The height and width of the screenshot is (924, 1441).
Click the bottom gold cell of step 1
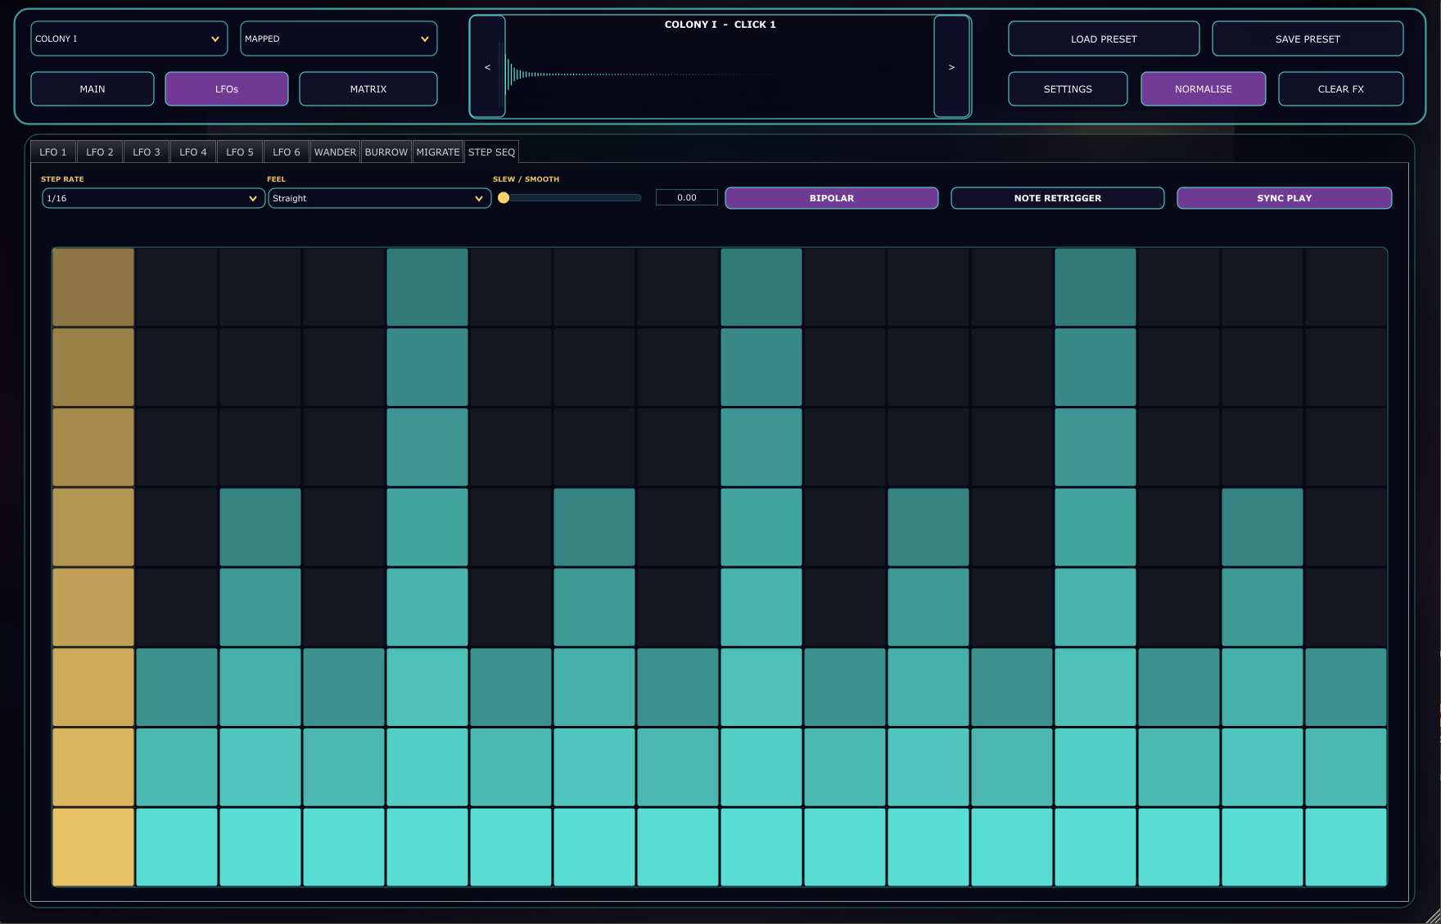click(x=93, y=847)
